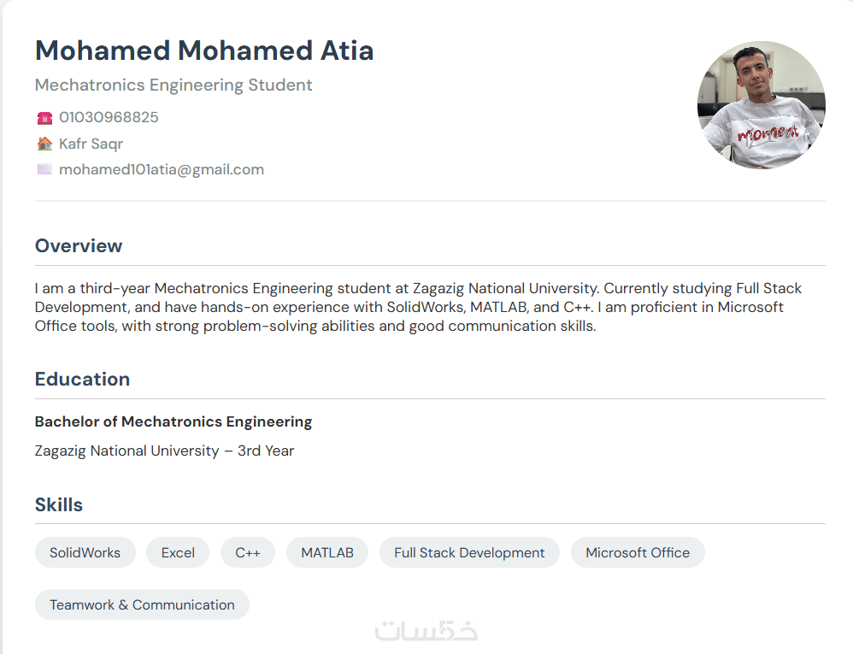Click the envelope icon beside the email

pos(44,169)
